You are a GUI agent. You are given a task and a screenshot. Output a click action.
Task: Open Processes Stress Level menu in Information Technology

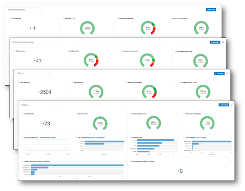pos(223,51)
